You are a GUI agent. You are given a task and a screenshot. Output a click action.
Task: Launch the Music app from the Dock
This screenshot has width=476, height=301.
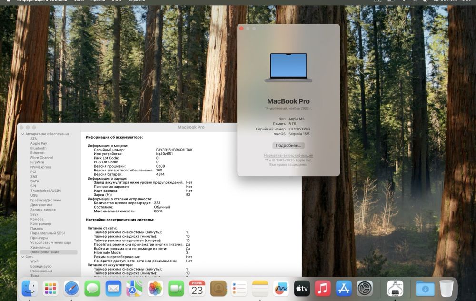point(323,288)
